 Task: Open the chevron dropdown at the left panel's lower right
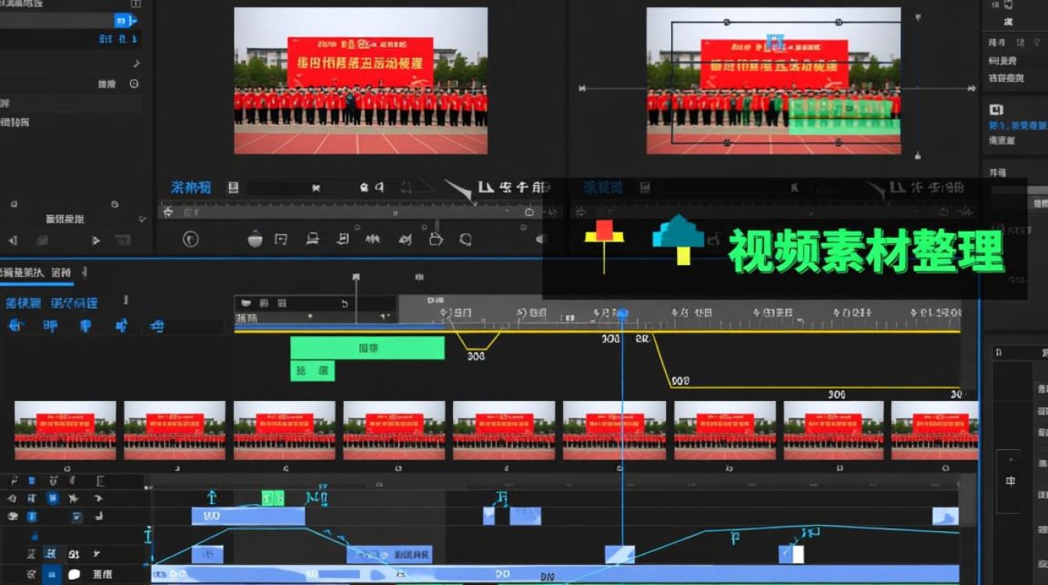pyautogui.click(x=143, y=220)
